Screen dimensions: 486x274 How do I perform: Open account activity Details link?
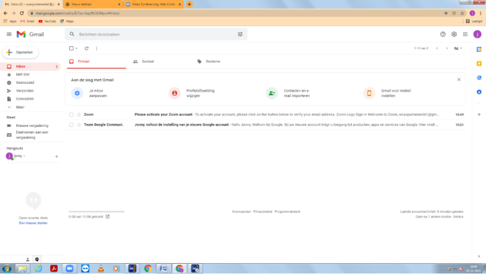[x=458, y=217]
